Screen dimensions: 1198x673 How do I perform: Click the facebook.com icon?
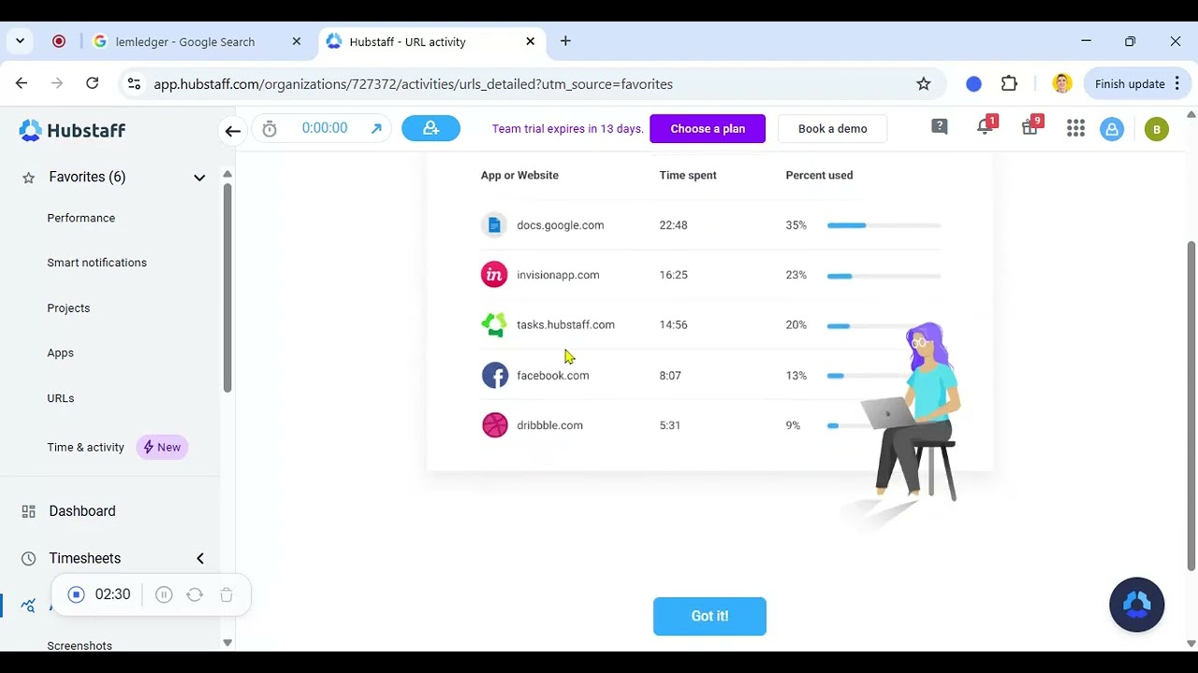click(x=494, y=375)
